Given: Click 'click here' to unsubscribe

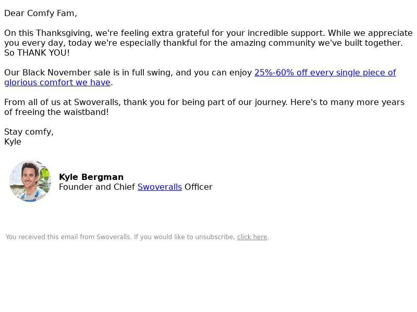Looking at the screenshot, I should (x=252, y=237).
